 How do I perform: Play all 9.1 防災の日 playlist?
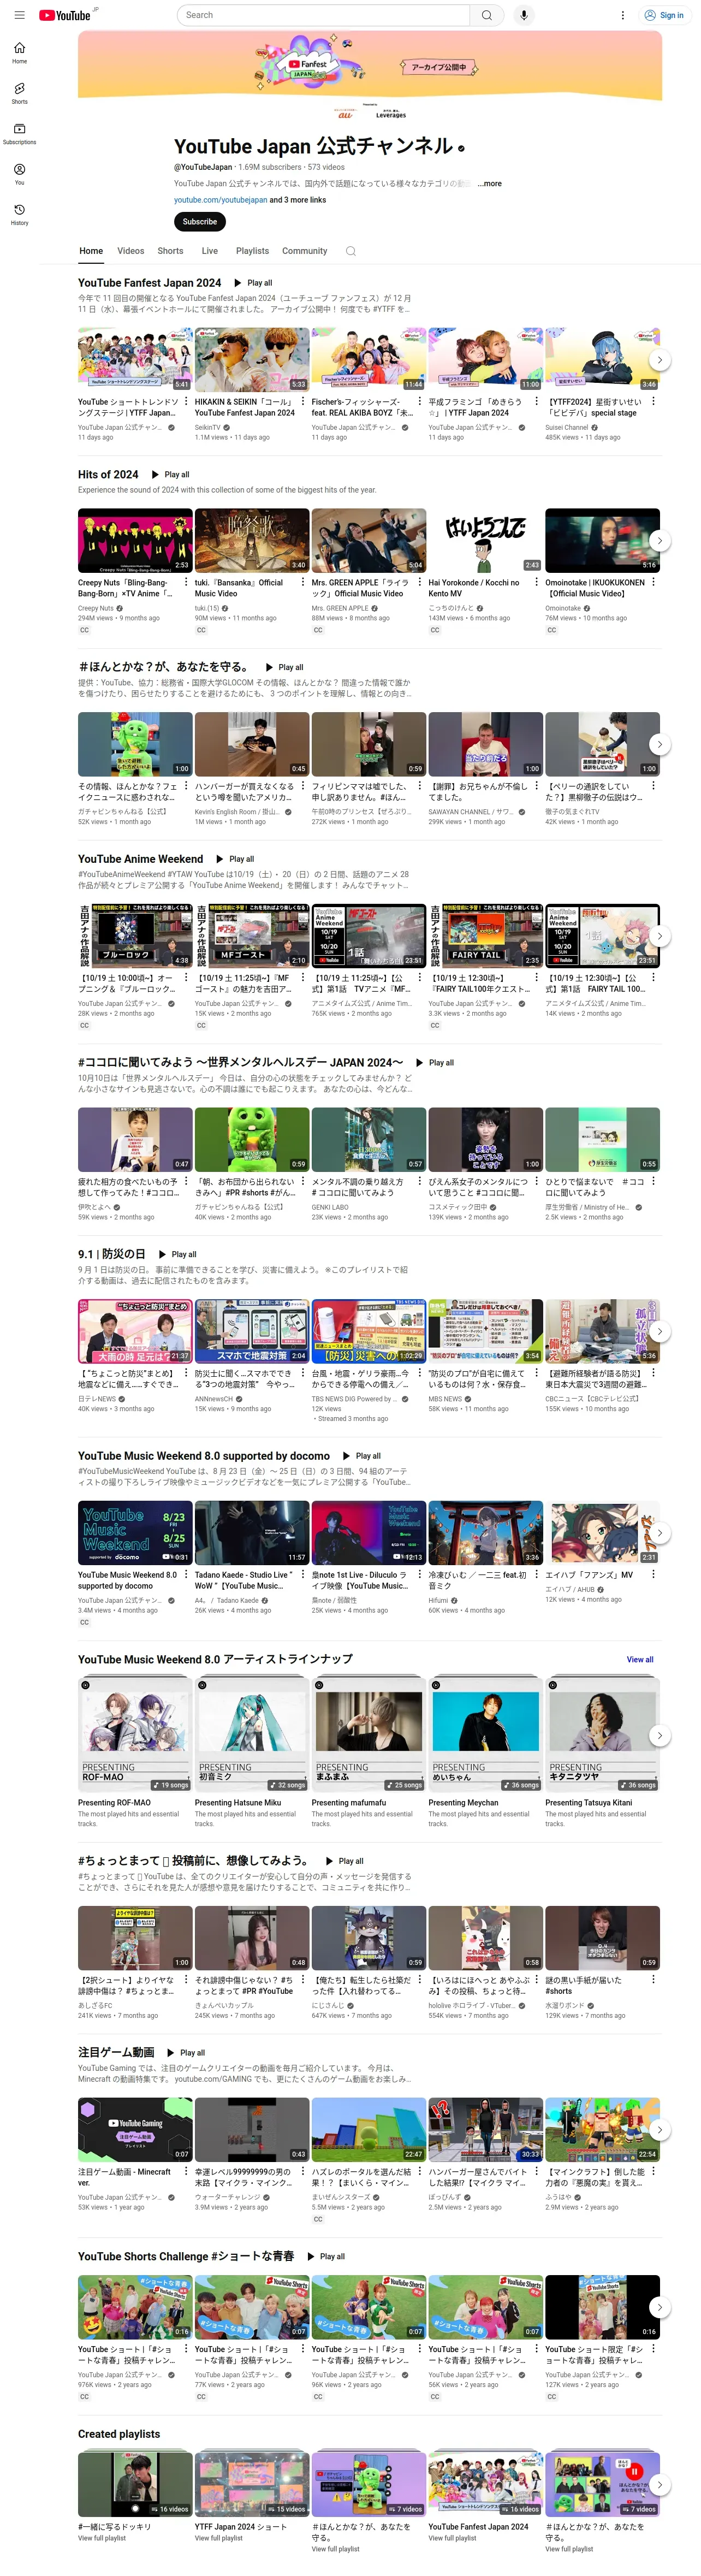point(177,1254)
